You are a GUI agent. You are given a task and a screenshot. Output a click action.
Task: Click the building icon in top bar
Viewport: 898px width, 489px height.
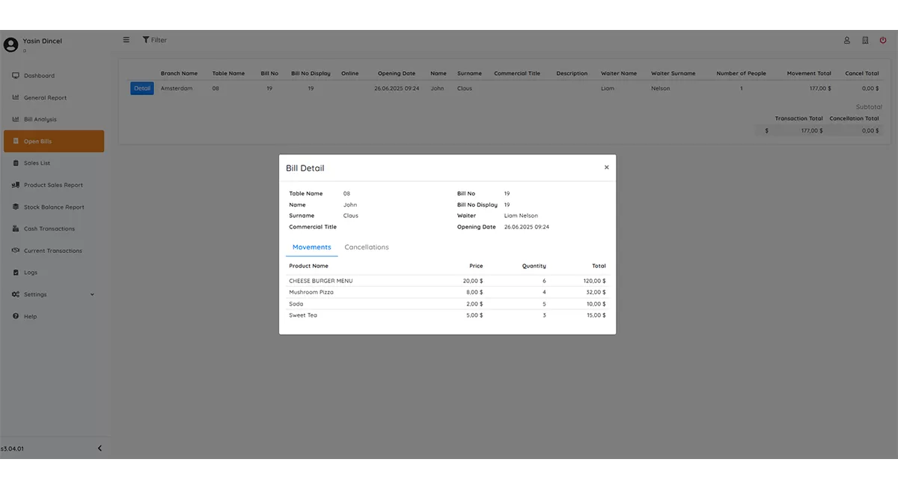[x=865, y=40]
